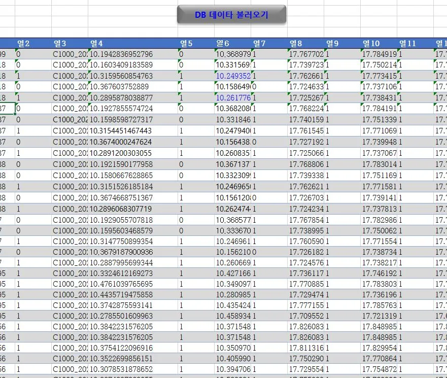Select cell with value 10.3742875593141

(x=133, y=305)
